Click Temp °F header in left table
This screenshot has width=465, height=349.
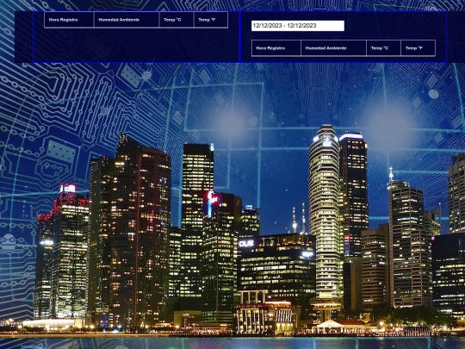pyautogui.click(x=211, y=20)
